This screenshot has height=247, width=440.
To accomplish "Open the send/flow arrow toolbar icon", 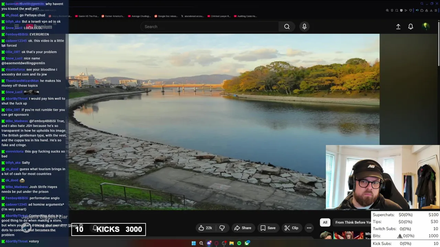I will click(406, 10).
